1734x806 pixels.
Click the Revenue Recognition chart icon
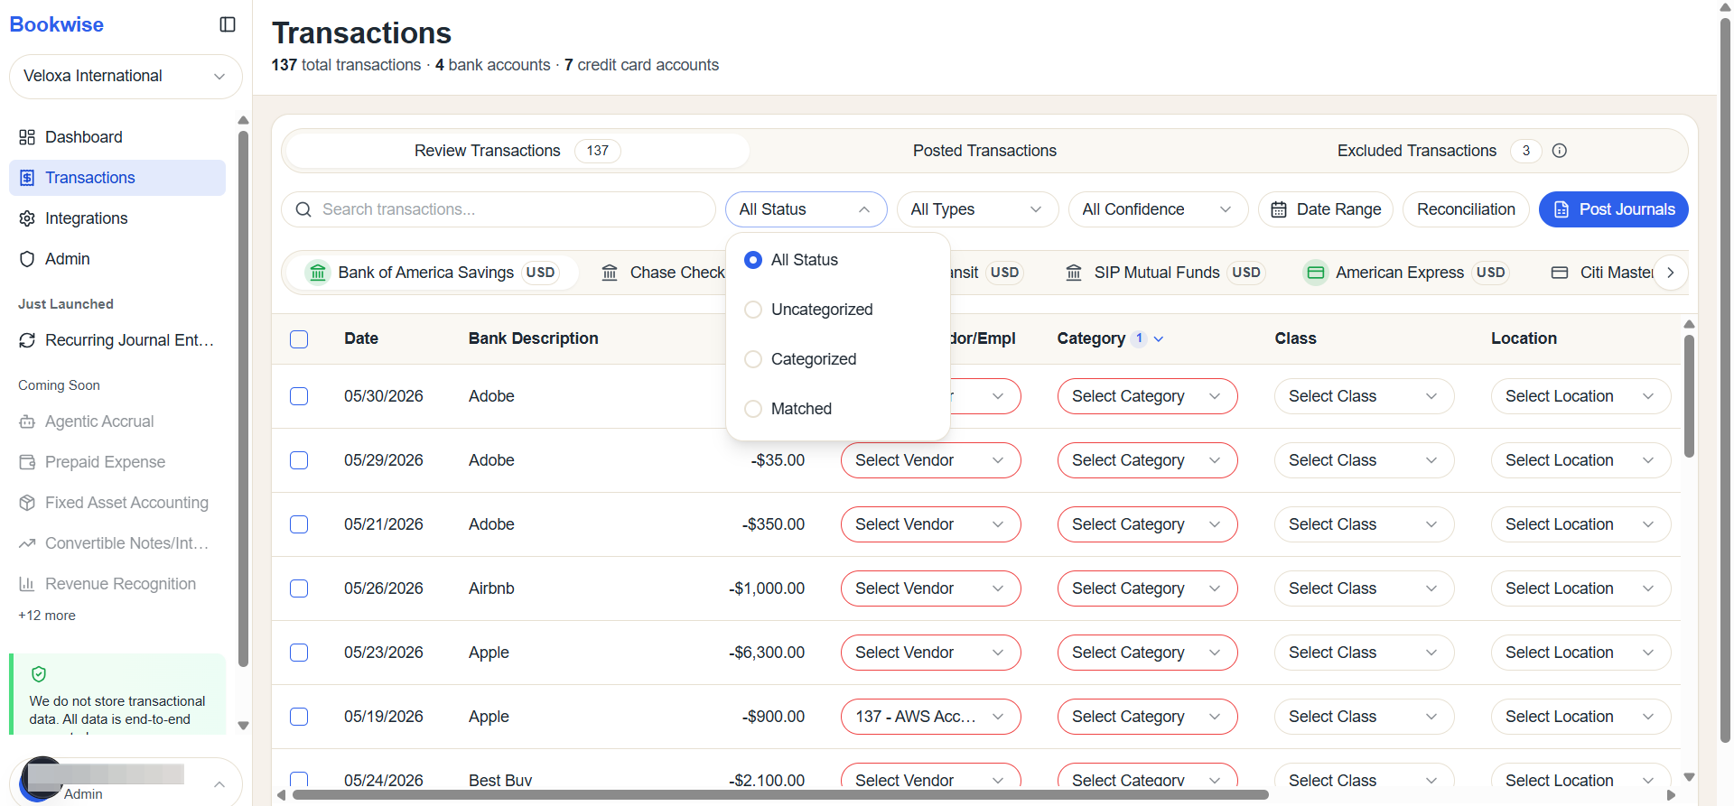[x=27, y=584]
